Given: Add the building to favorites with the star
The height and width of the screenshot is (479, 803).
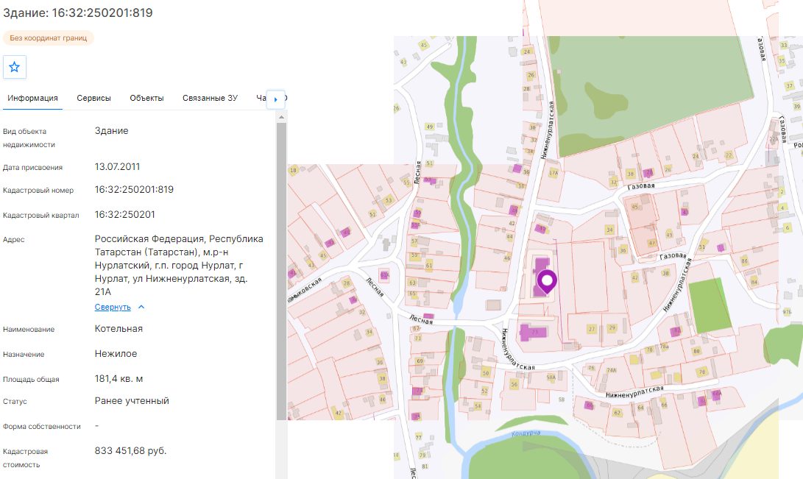Looking at the screenshot, I should point(14,67).
